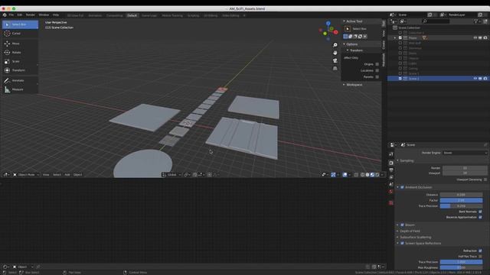
Task: Switch to the Default workspace tab
Action: click(x=132, y=15)
